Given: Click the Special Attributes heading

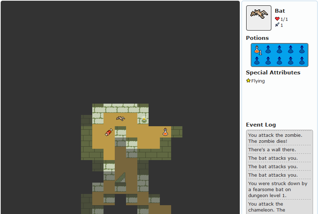Looking at the screenshot, I should coord(273,73).
